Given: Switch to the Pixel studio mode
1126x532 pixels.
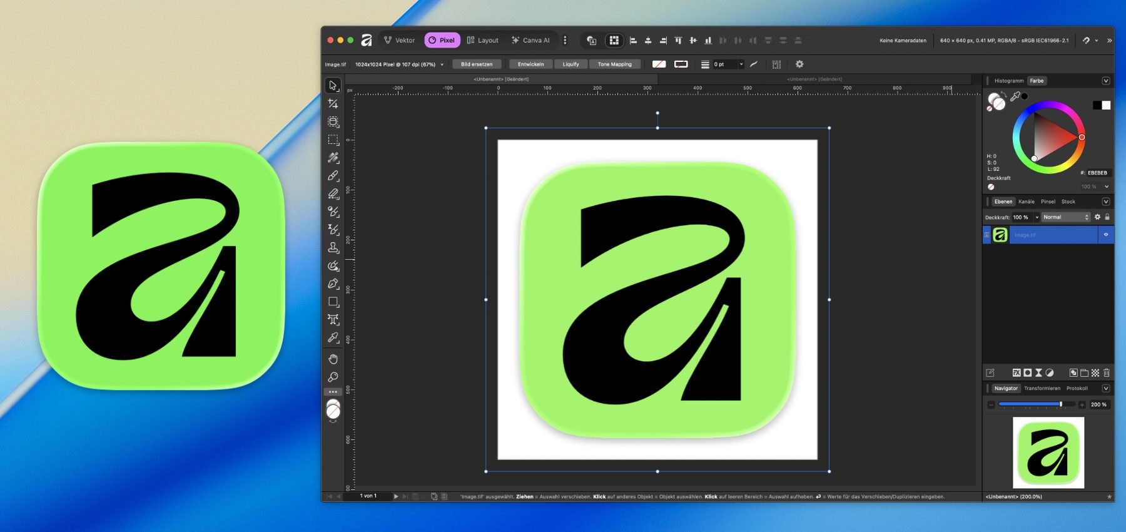Looking at the screenshot, I should (x=442, y=40).
